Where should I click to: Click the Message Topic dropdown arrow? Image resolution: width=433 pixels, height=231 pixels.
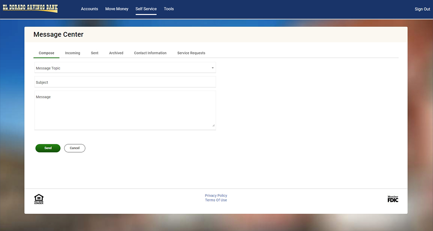click(213, 68)
